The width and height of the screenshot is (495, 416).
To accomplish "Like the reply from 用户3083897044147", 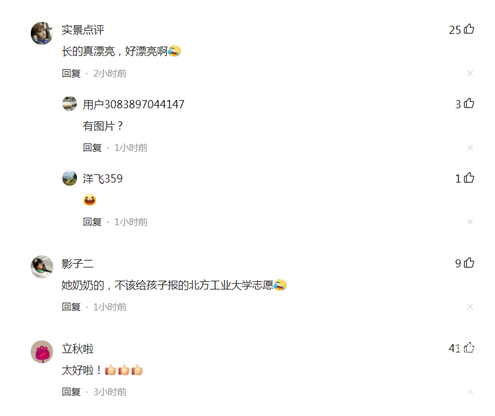I will pyautogui.click(x=469, y=103).
